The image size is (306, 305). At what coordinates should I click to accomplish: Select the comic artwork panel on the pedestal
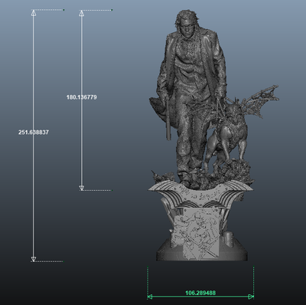coord(196,233)
